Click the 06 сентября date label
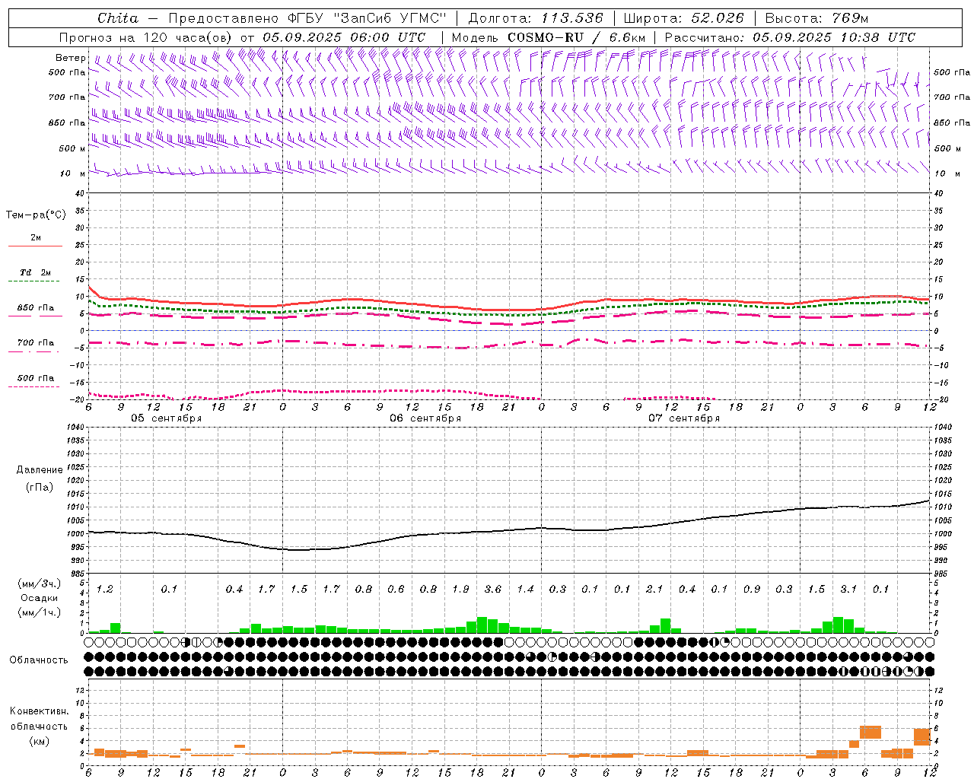Viewport: 974px width, 779px height. coord(425,418)
